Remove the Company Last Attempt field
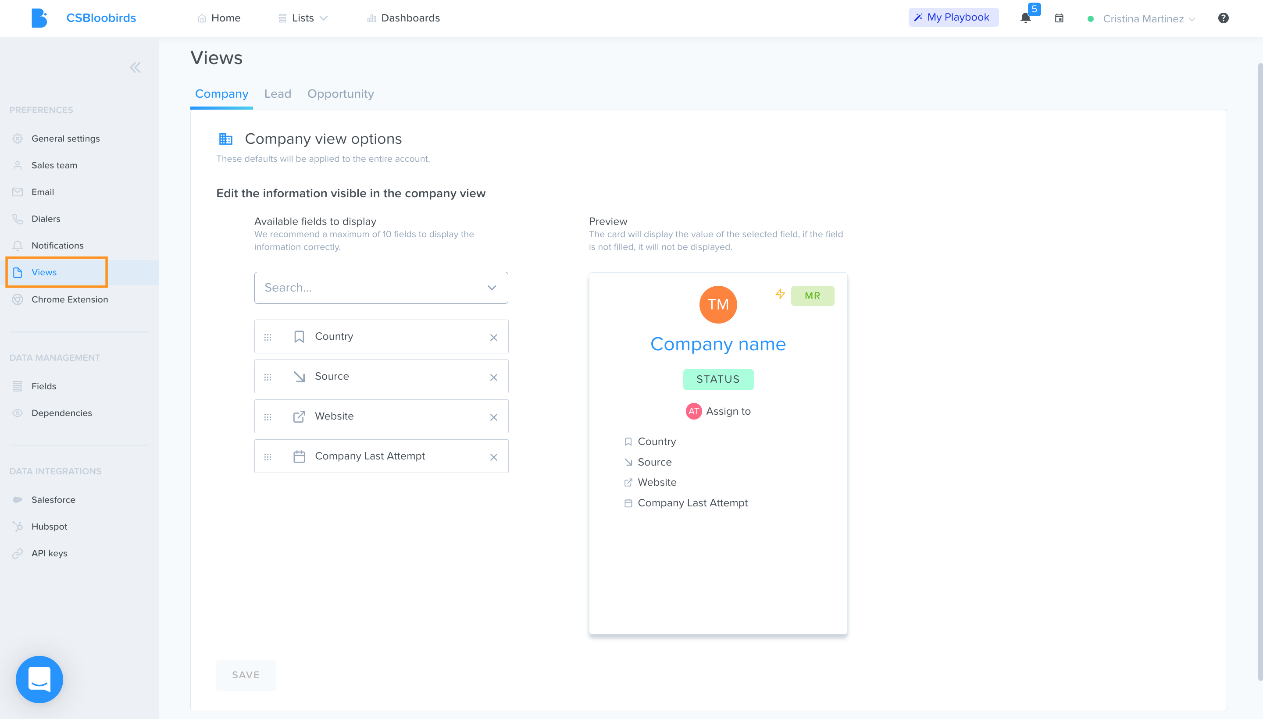1263x719 pixels. click(493, 457)
